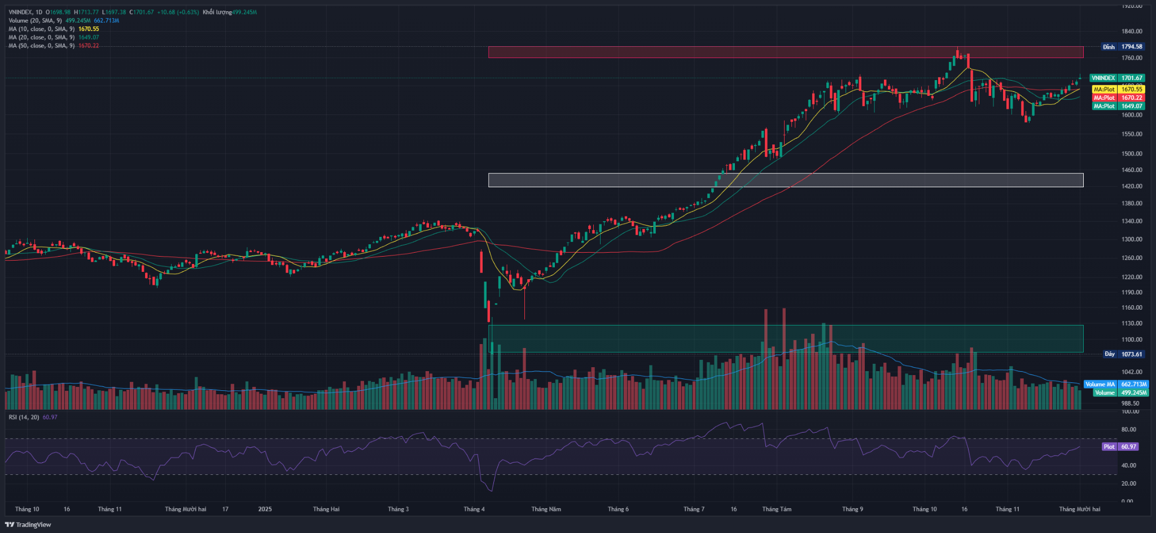Click the Đáy 1073.61 price label
1156x533 pixels.
coord(1123,354)
